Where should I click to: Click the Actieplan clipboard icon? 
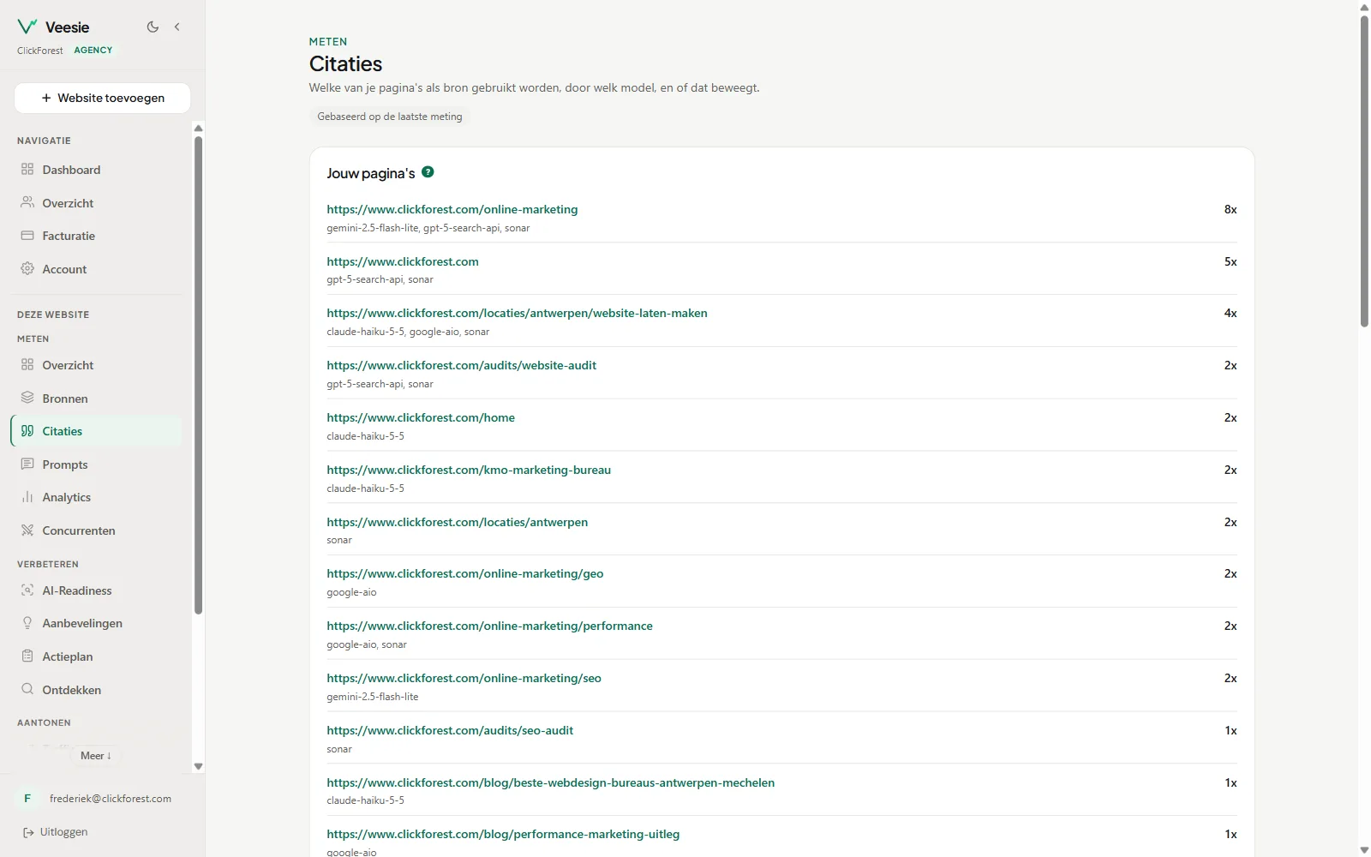pos(27,656)
